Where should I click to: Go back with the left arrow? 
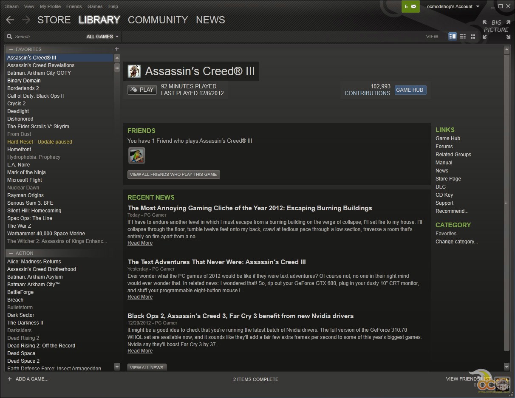(x=10, y=20)
